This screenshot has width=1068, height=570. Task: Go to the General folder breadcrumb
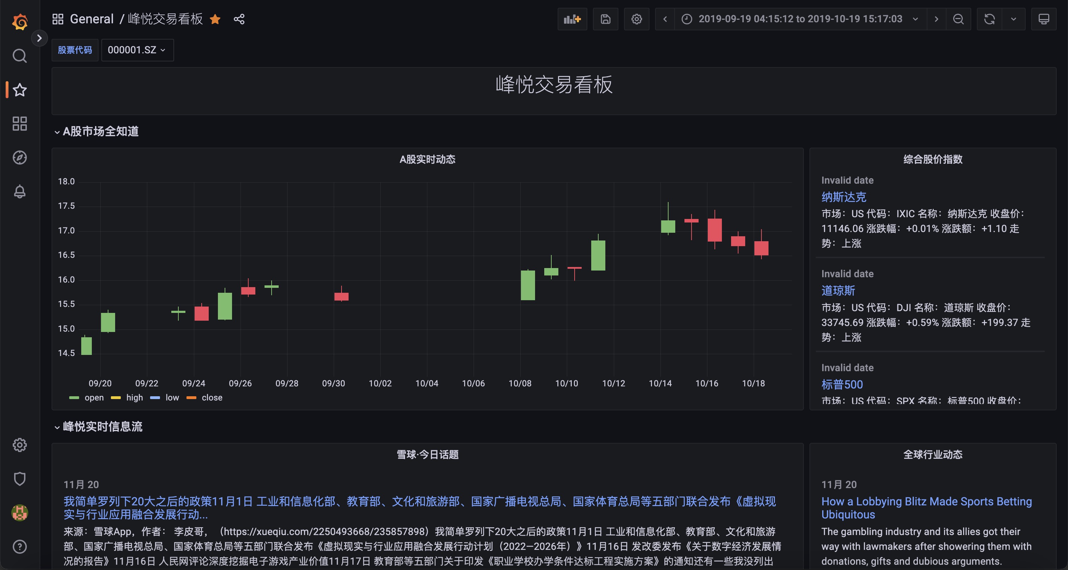(x=91, y=19)
